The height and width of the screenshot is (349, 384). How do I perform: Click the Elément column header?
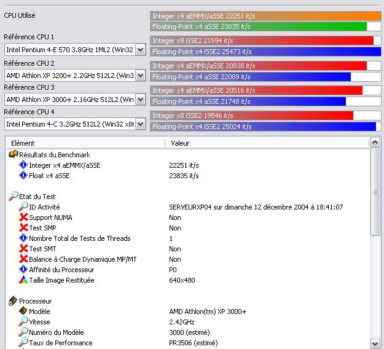tap(85, 143)
